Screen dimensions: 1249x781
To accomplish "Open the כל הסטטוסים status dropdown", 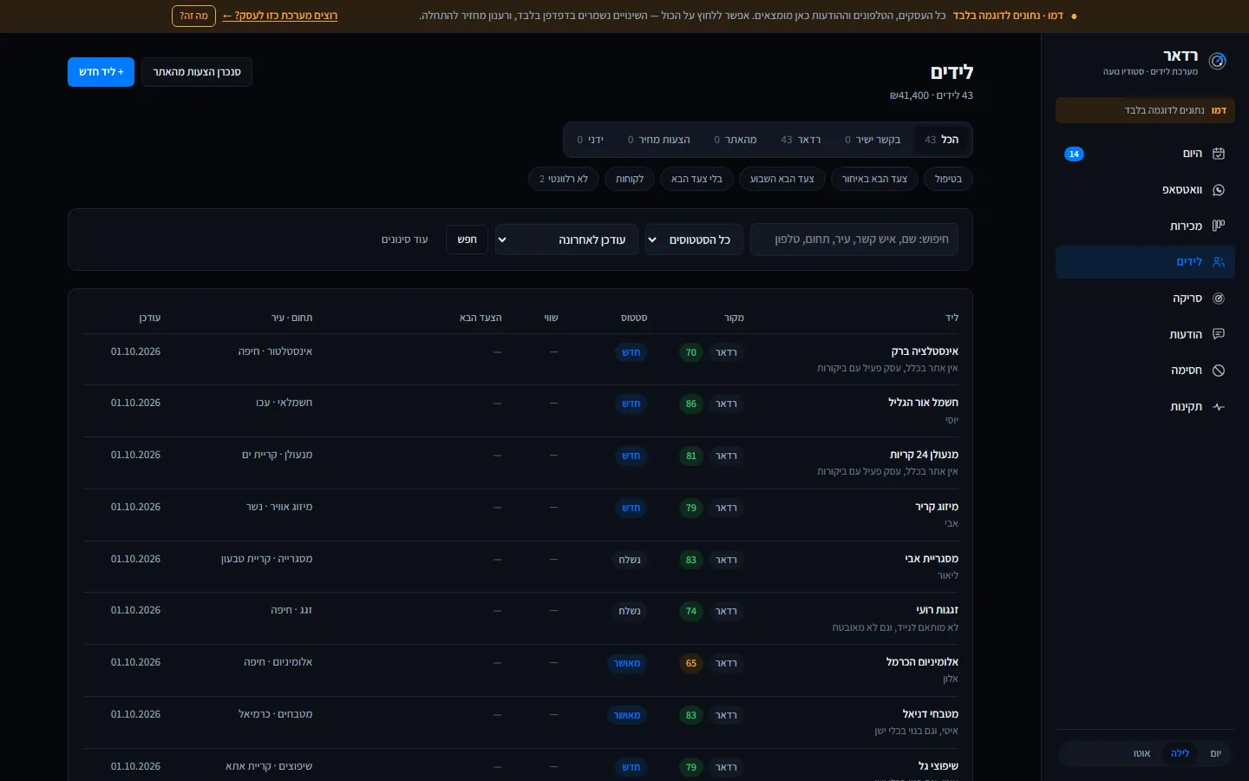I will (694, 240).
